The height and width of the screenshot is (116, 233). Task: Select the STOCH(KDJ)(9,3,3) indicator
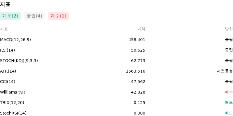pos(19,61)
